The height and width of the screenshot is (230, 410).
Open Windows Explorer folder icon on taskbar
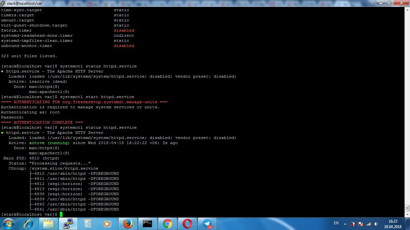tap(48, 224)
